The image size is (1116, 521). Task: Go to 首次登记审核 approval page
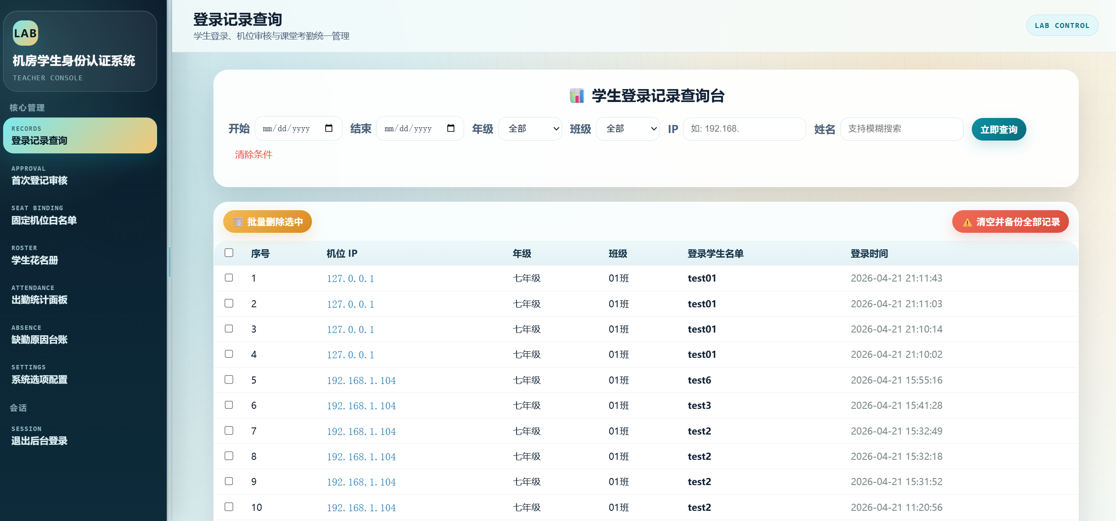point(80,176)
